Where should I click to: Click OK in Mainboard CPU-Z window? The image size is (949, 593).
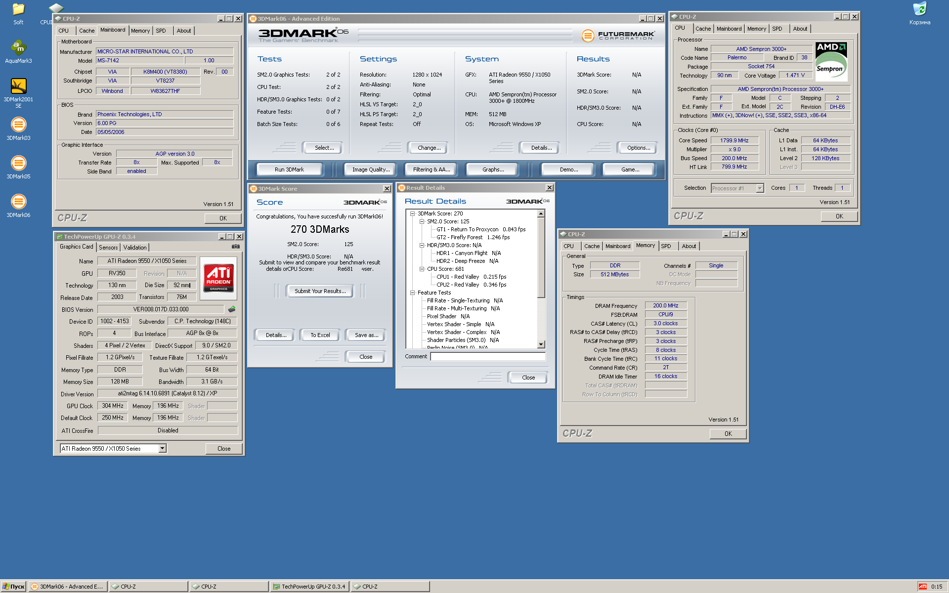coord(223,218)
